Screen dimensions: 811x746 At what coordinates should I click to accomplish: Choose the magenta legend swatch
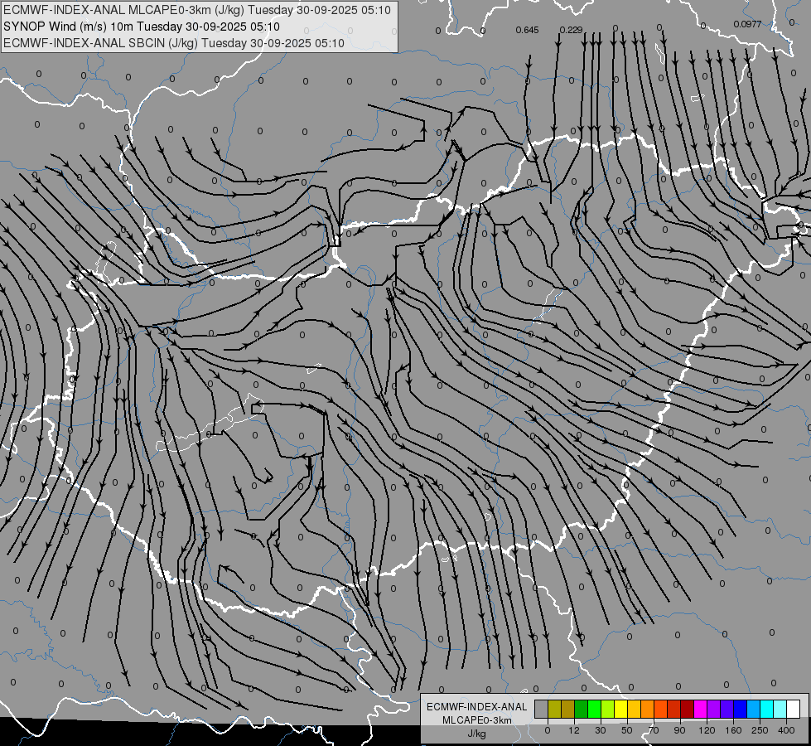point(701,709)
